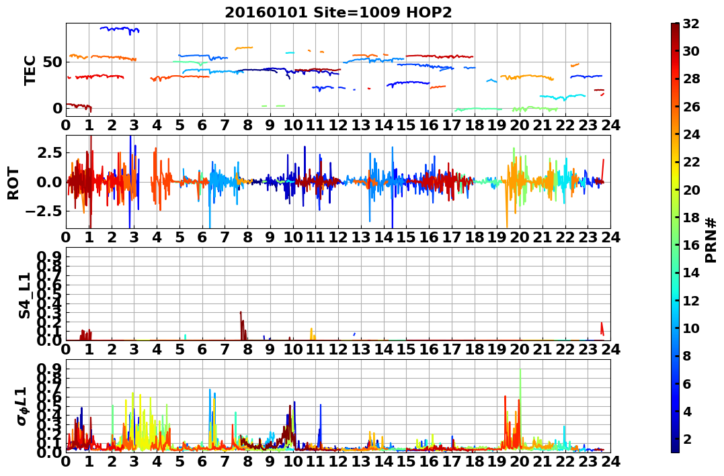Click the blue TEC trace near 85 around hour 2
This screenshot has width=724, height=476.
[x=120, y=30]
